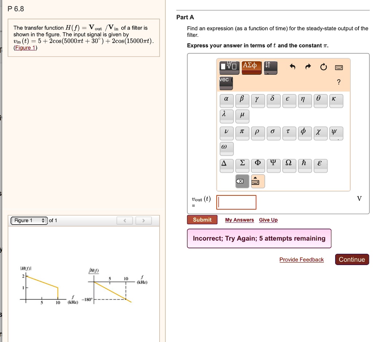Viewport: 373px width, 342px height.
Task: Click the vec button
Action: 226,83
